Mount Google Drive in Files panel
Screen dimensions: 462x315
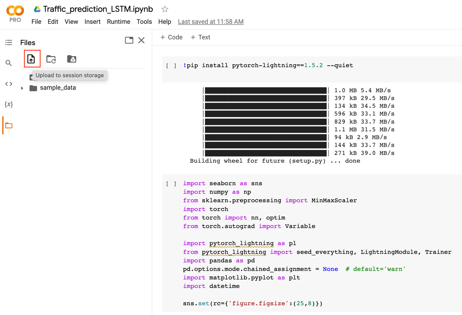72,59
